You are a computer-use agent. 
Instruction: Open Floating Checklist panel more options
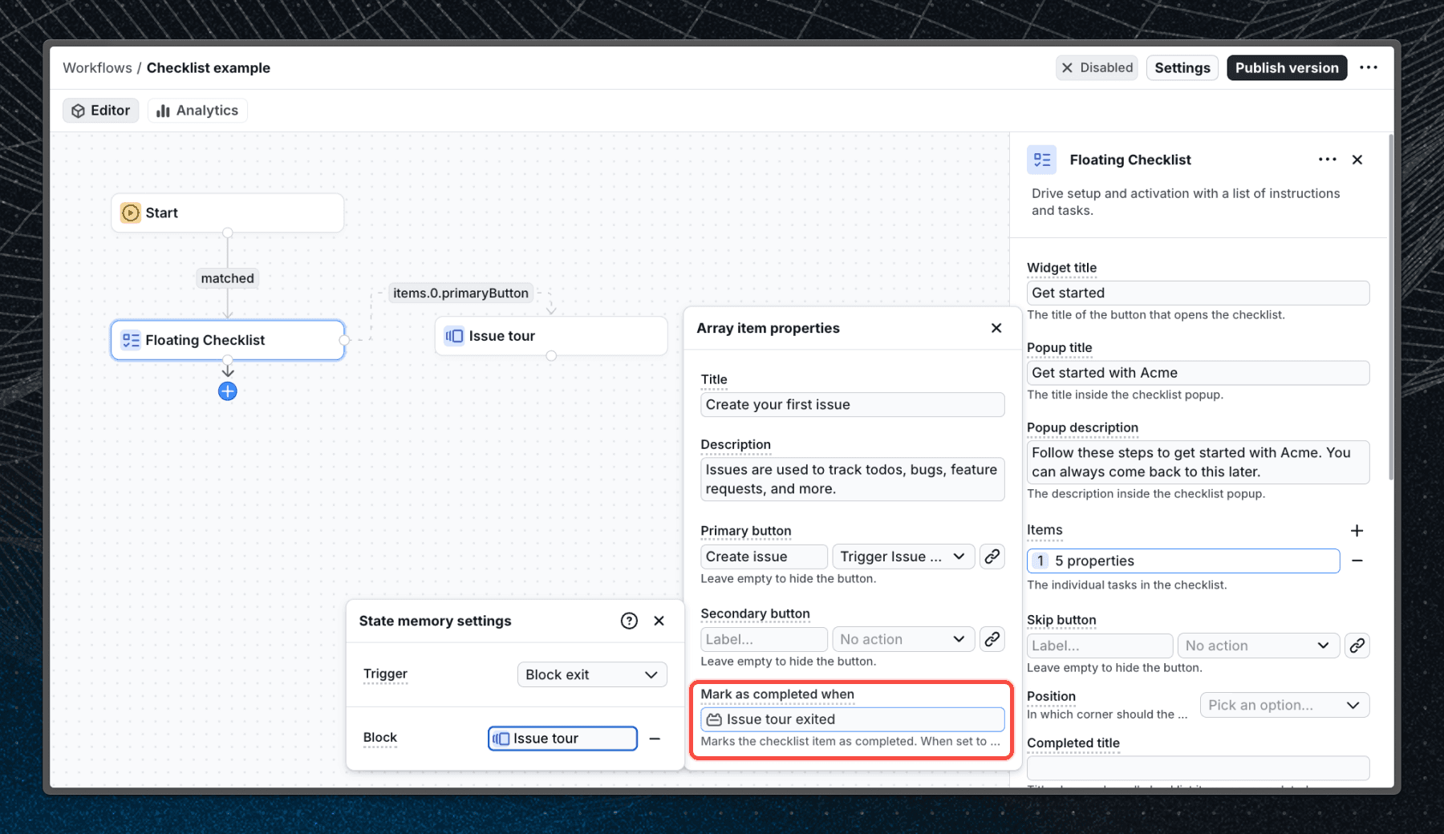pyautogui.click(x=1327, y=160)
